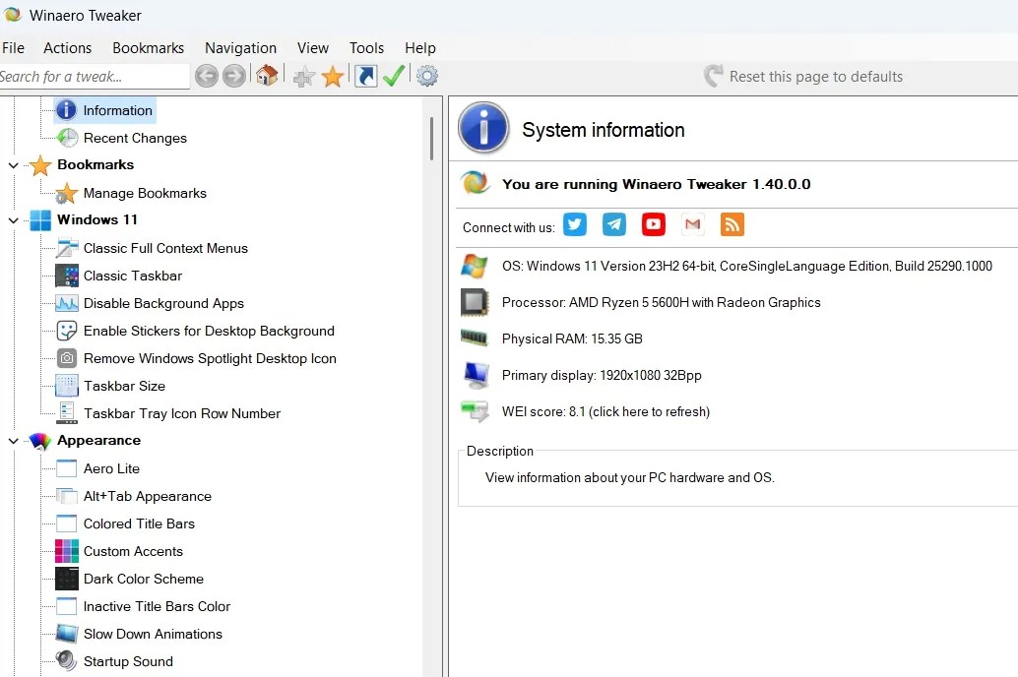The image size is (1018, 677).
Task: Open the Navigation menu
Action: point(240,47)
